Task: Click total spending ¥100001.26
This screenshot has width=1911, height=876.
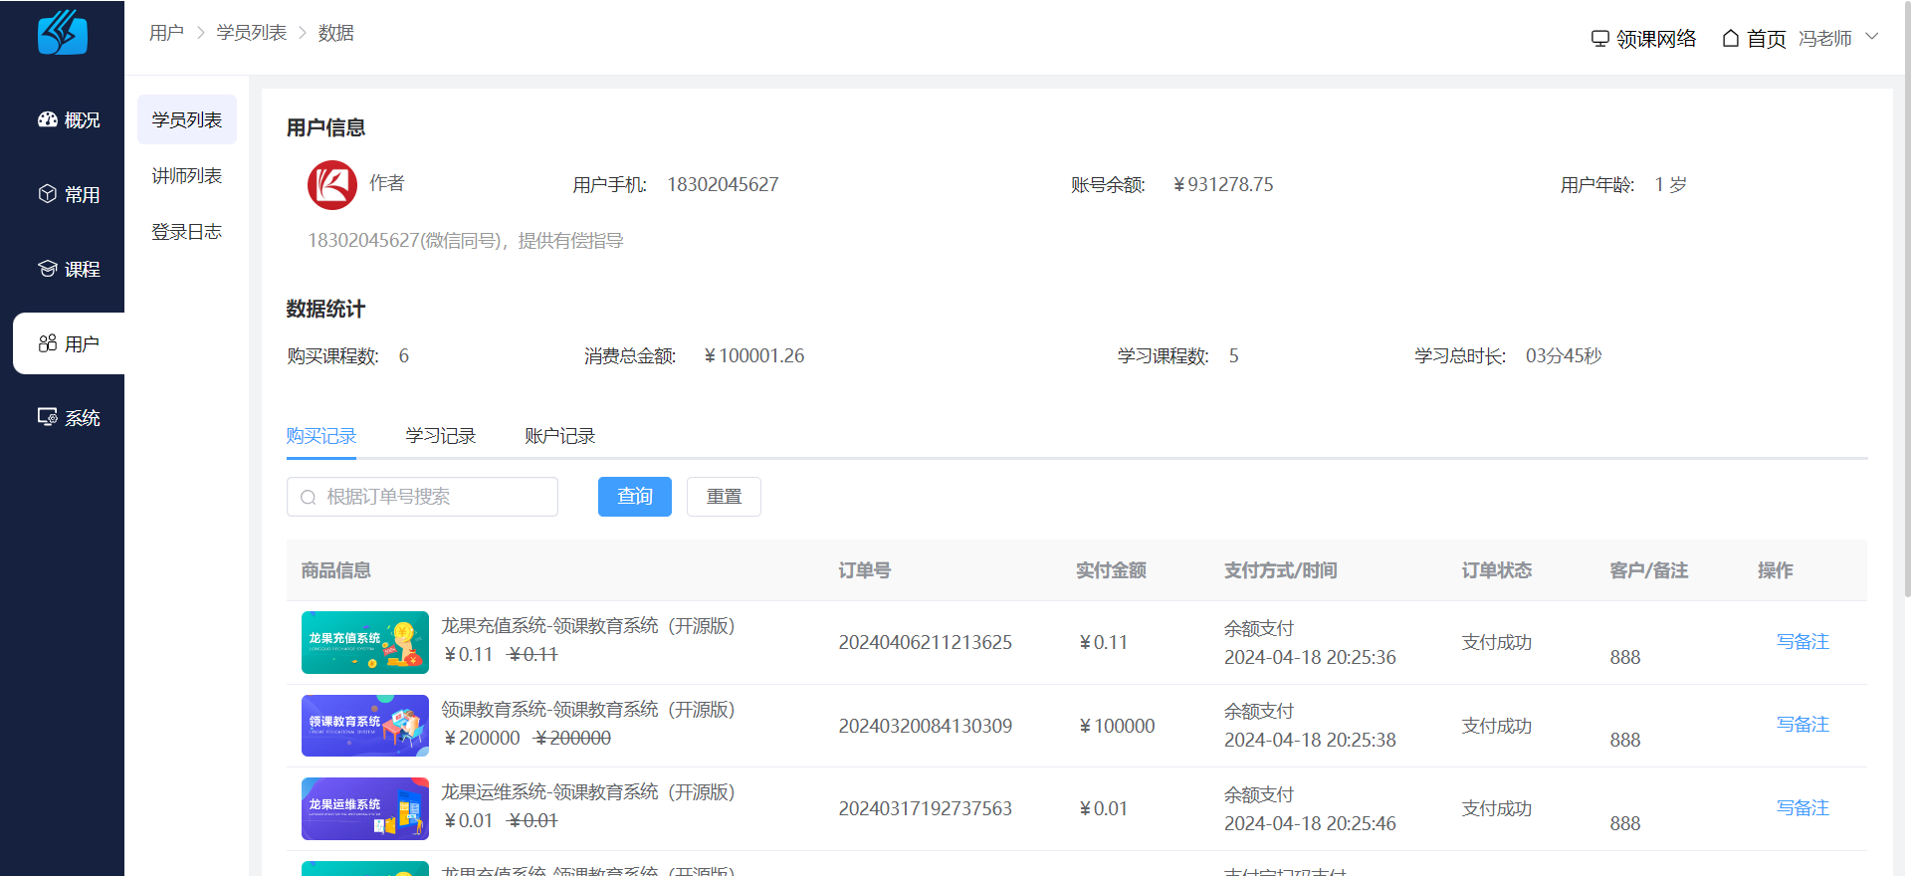Action: coord(754,356)
